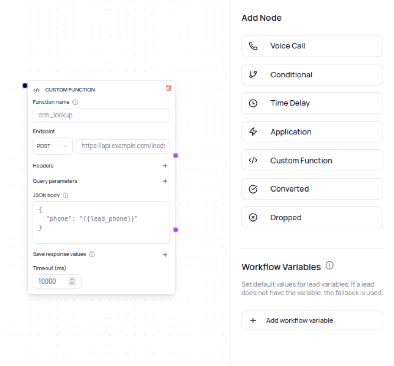
Task: Open Workflow Variables info tooltip
Action: [329, 265]
